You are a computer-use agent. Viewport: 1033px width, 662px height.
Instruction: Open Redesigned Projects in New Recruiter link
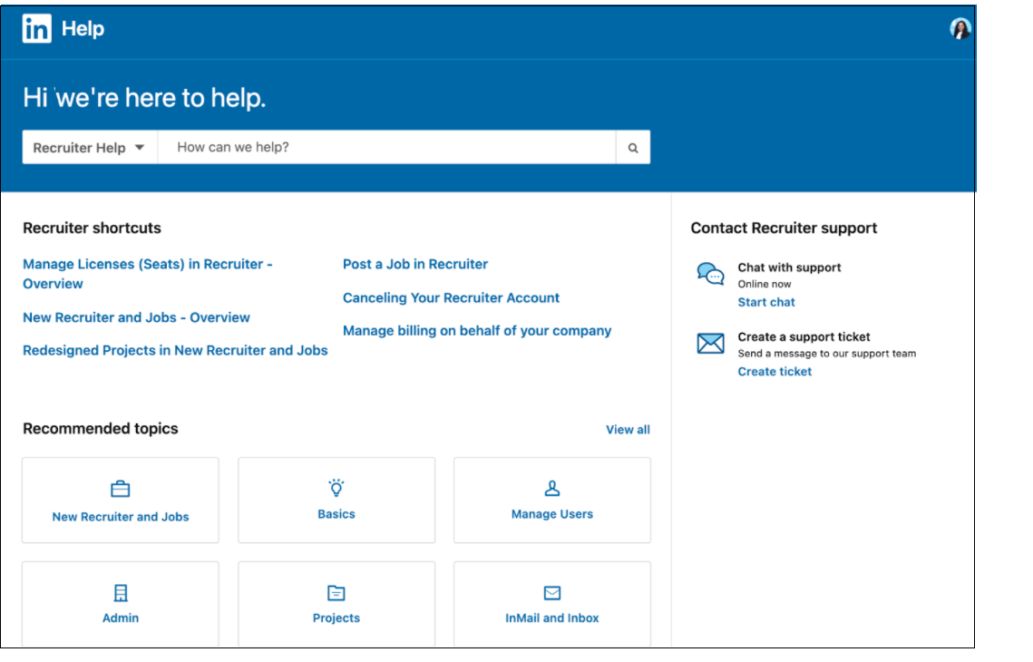click(x=175, y=350)
